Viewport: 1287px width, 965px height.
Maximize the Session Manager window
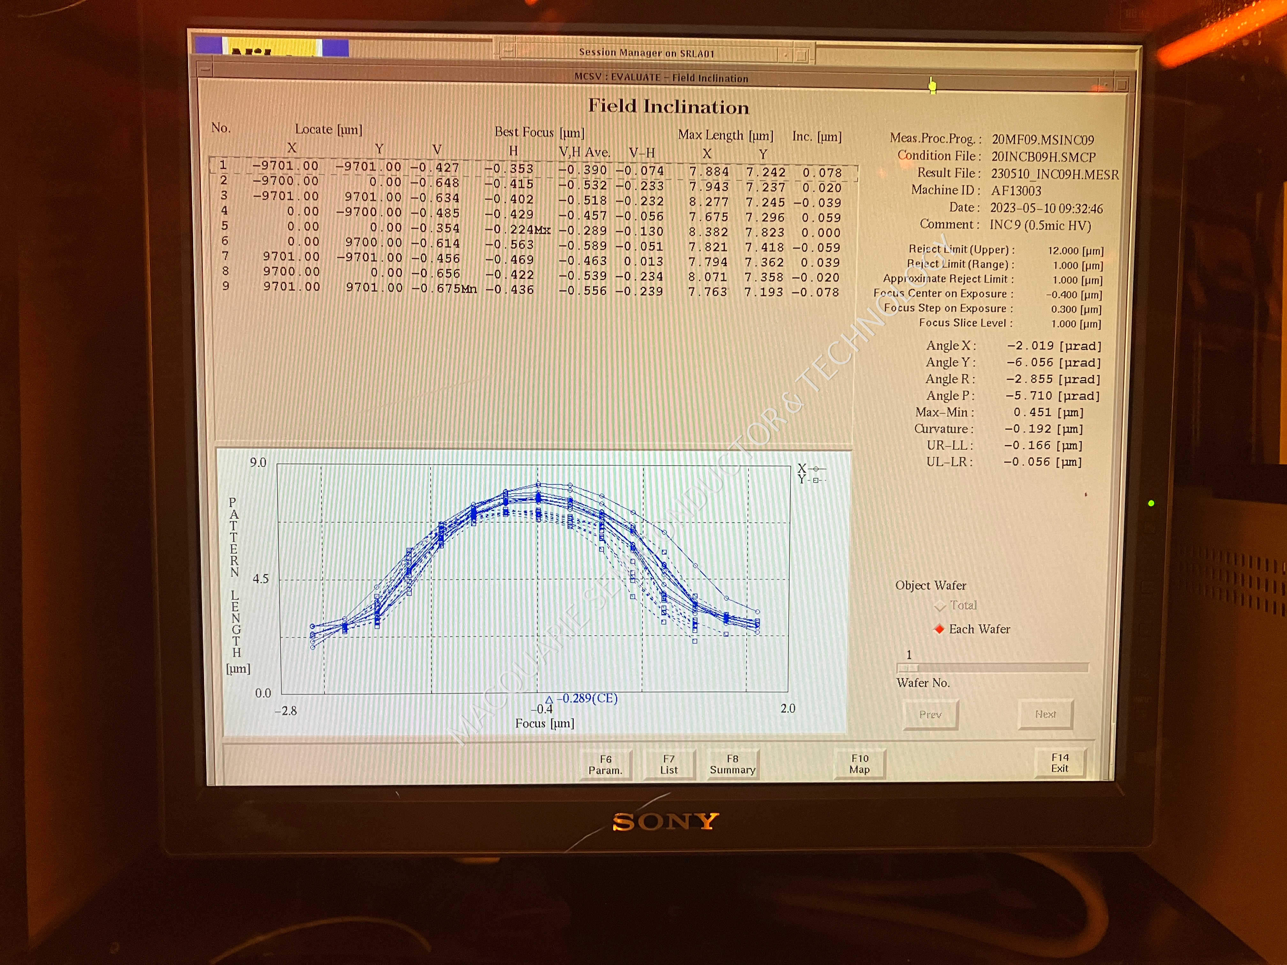click(802, 55)
